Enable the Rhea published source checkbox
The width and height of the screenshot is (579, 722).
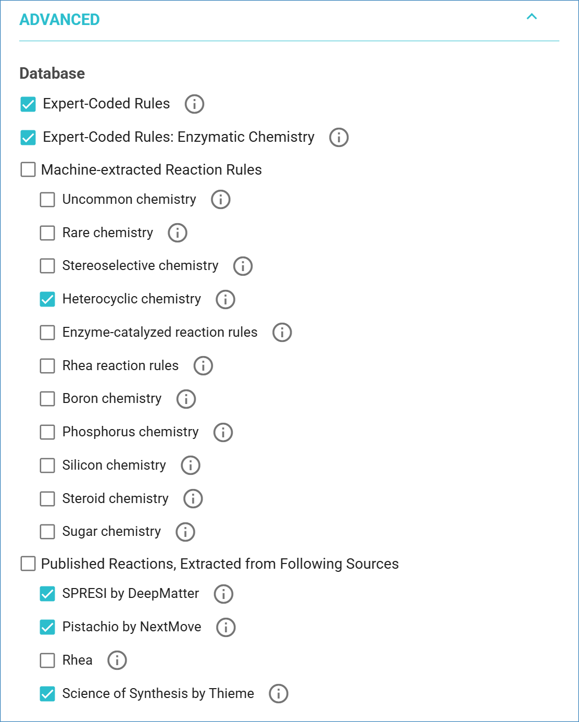(47, 660)
